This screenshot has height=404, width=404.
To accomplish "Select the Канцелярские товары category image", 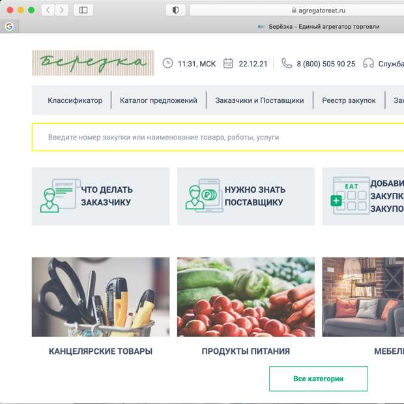I will click(x=101, y=297).
